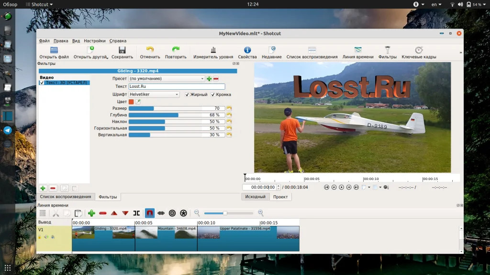Click the green plus beside preset dropdown

click(x=209, y=79)
